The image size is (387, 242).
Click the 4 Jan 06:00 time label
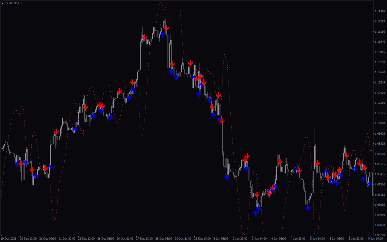[279, 239]
